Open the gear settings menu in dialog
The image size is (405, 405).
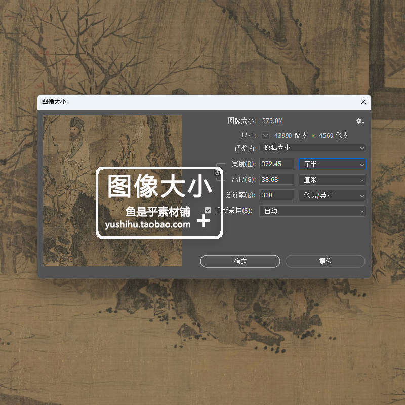360,121
